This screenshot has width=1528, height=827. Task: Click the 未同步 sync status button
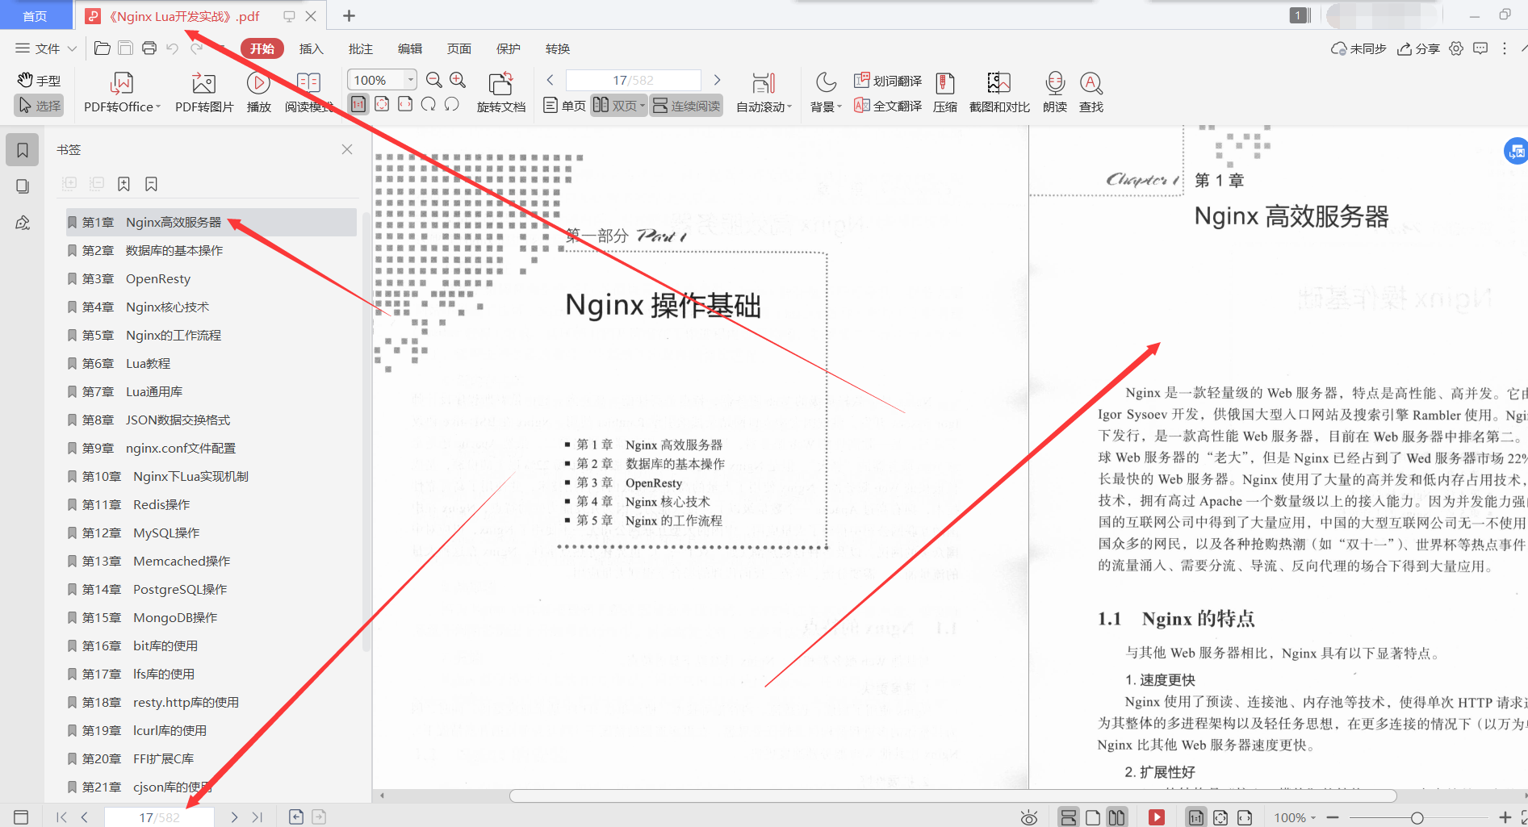pyautogui.click(x=1358, y=48)
